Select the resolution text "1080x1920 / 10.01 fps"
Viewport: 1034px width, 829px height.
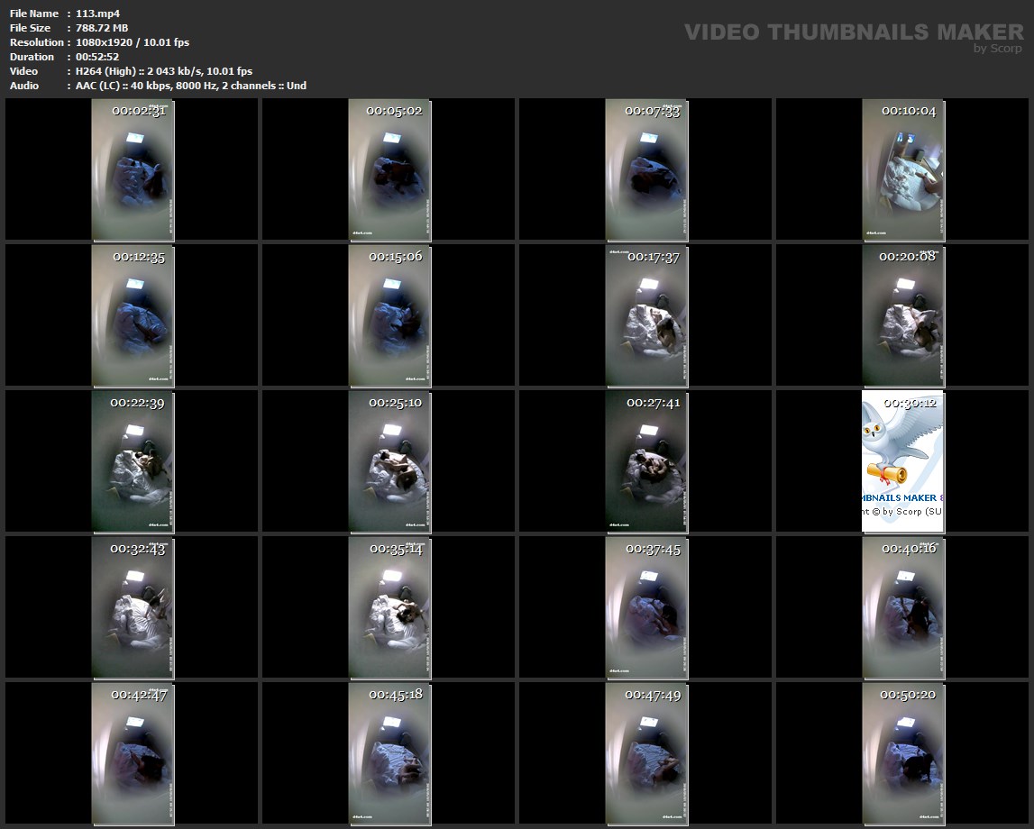(x=133, y=42)
